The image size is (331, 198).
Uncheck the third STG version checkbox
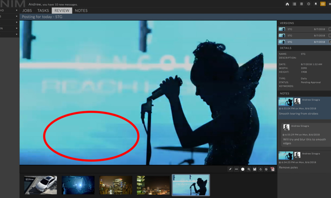tap(330, 42)
